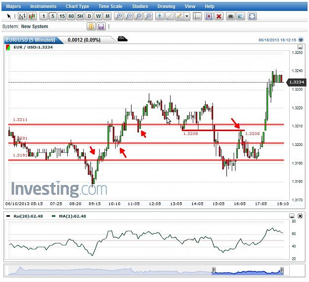Click the EUR / USD color legend icon
The height and width of the screenshot is (282, 309).
coord(8,47)
